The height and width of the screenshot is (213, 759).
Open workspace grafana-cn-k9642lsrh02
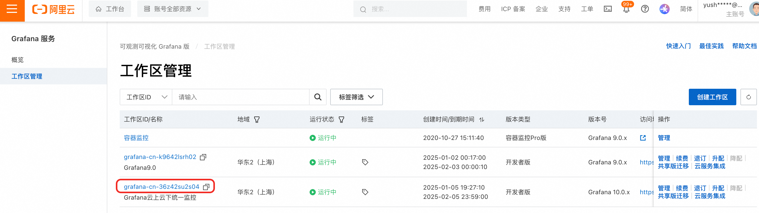coord(160,157)
